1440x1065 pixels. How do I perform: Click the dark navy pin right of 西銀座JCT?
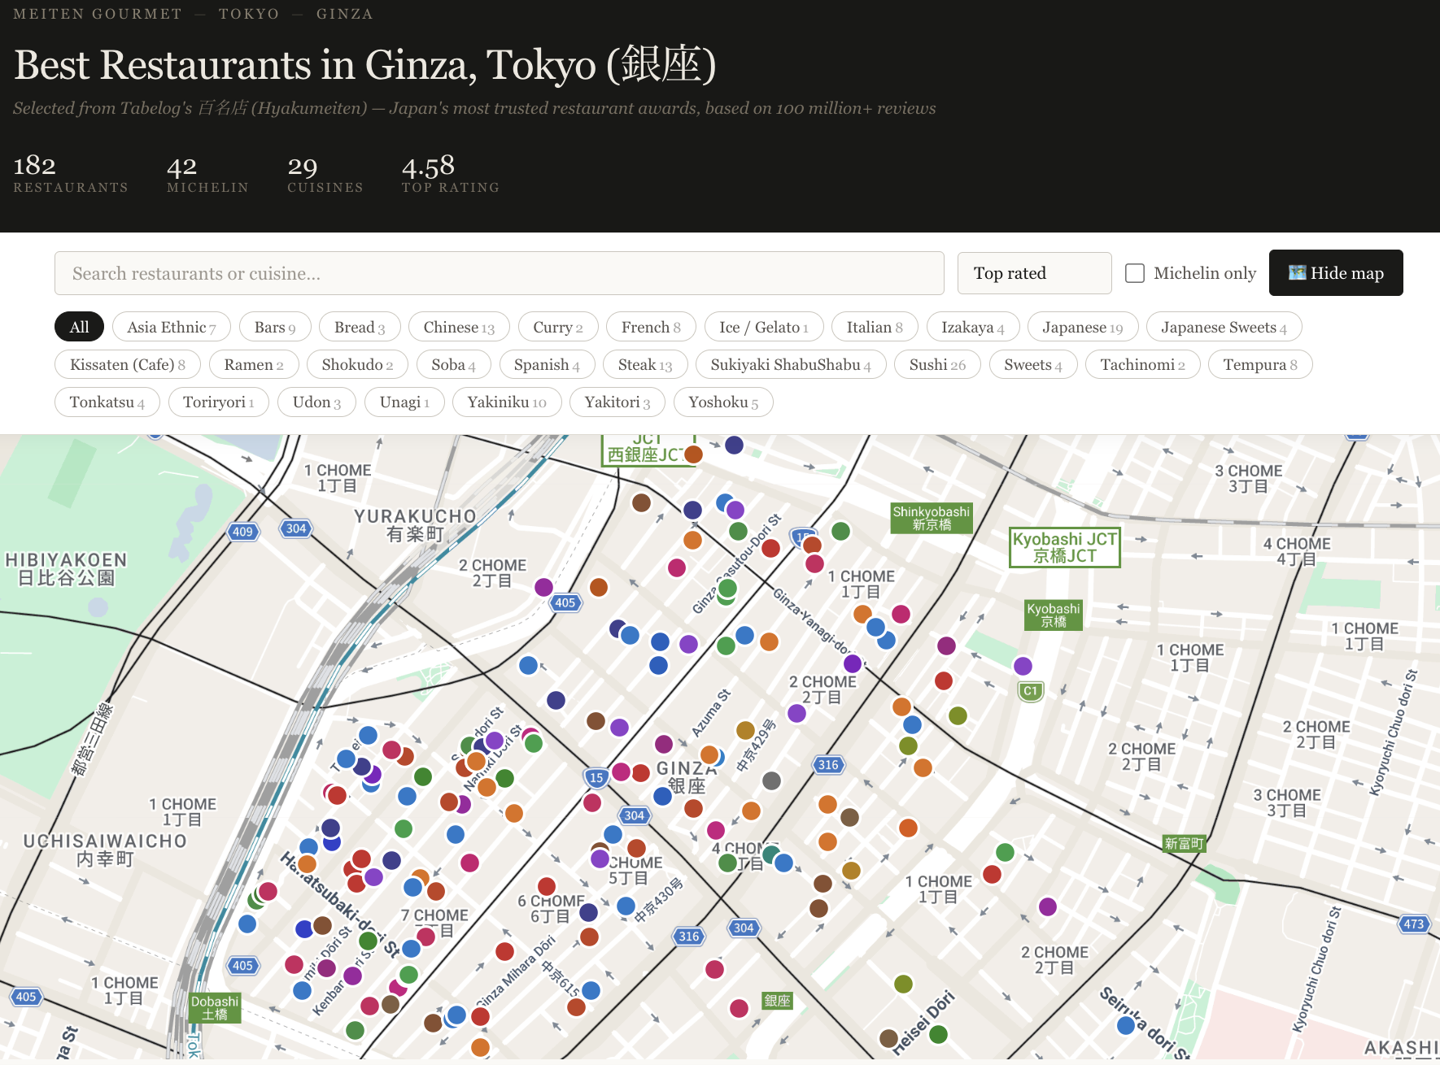tap(734, 445)
